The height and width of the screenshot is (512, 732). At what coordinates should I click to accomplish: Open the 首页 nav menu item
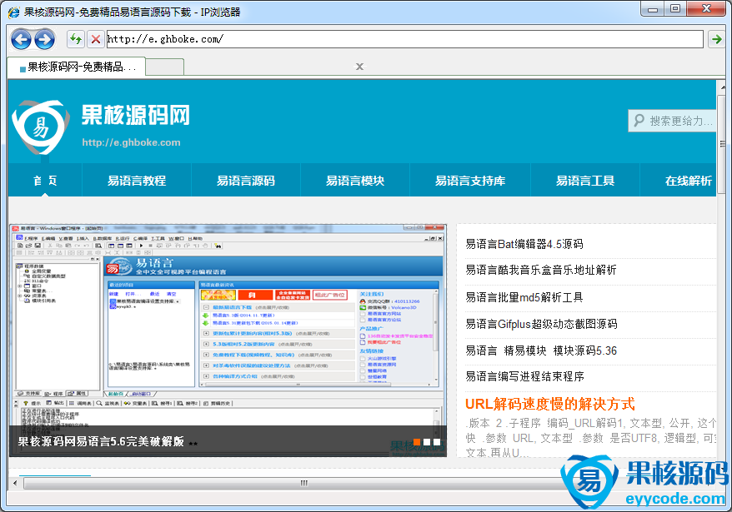click(x=45, y=181)
